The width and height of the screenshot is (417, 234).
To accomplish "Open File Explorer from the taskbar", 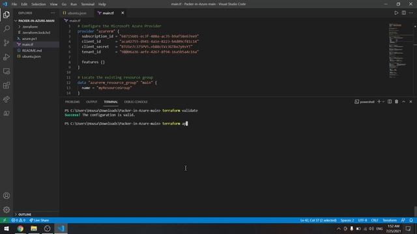I will tap(34, 228).
